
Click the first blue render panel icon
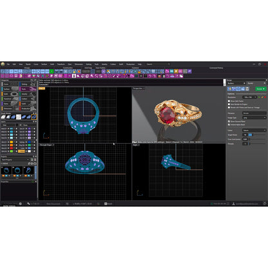[x=229, y=89]
